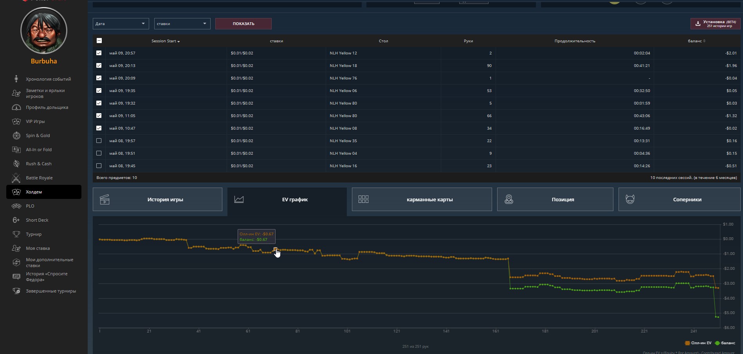743x354 pixels.
Task: Open Завершенные турниры icon
Action: (16, 291)
